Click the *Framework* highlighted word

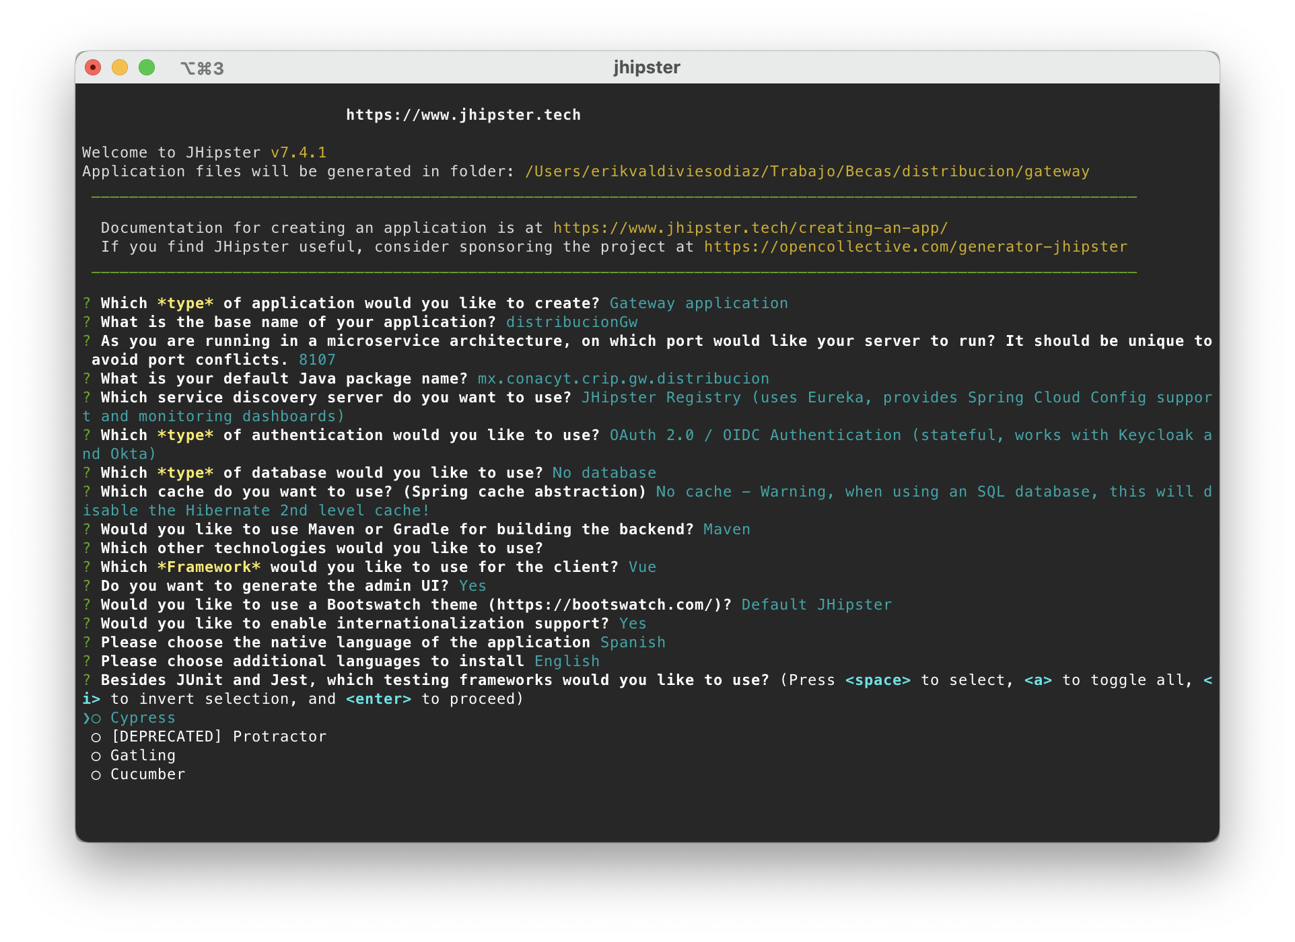pos(209,567)
